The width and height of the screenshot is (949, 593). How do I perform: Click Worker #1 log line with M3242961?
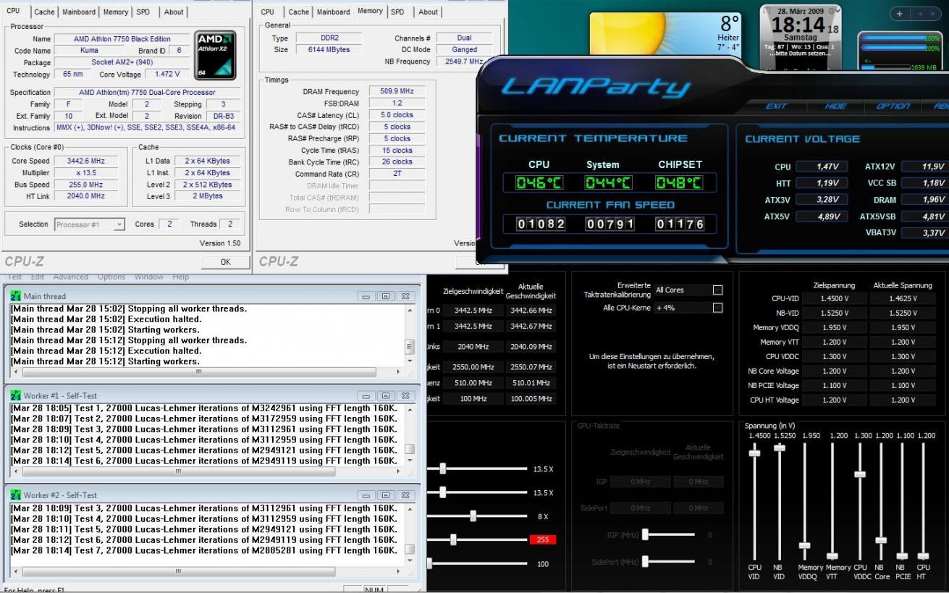click(204, 408)
